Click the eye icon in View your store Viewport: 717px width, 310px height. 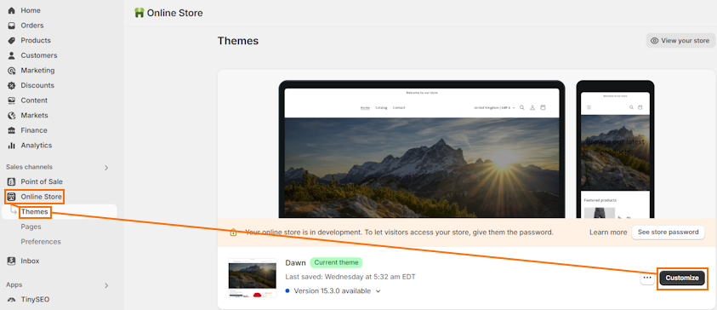(x=654, y=41)
